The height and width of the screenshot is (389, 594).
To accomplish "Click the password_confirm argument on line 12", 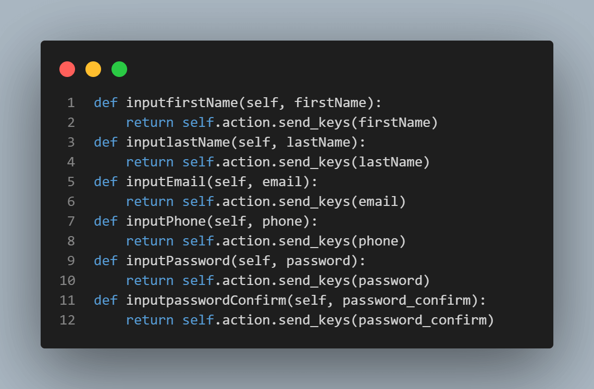I will tap(422, 320).
